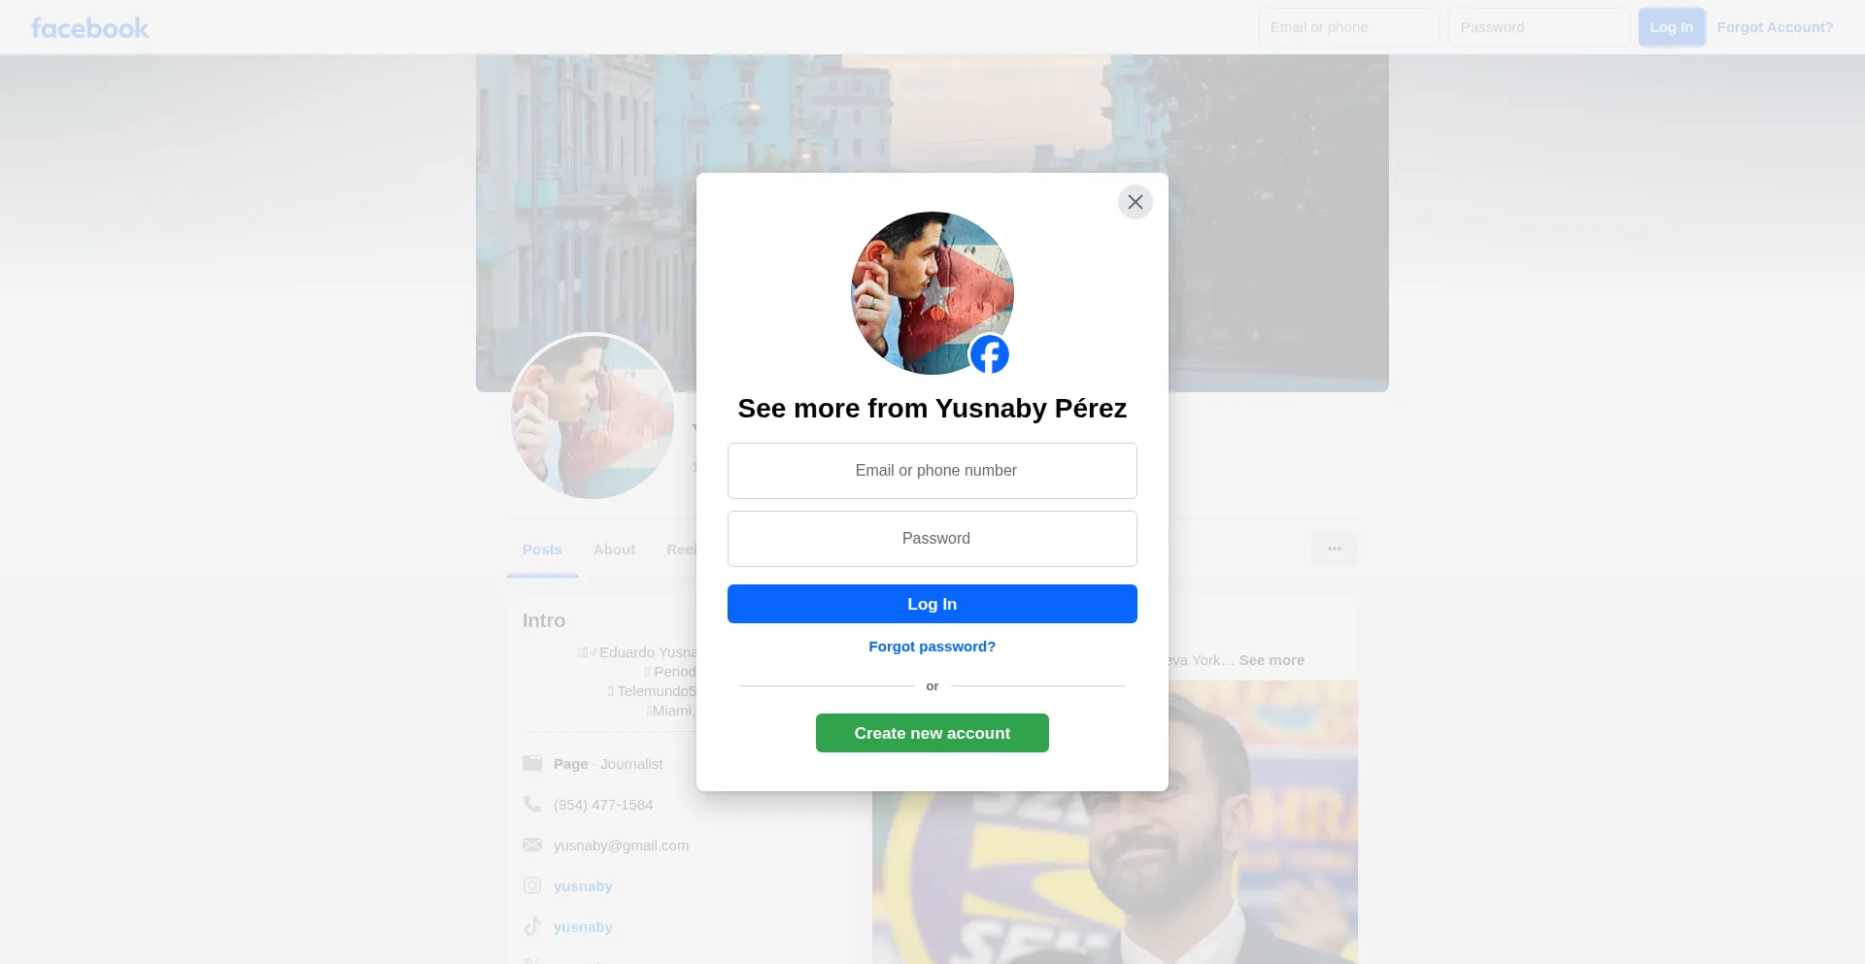Image resolution: width=1865 pixels, height=964 pixels.
Task: Click the profile picture thumbnail on page
Action: coord(593,416)
